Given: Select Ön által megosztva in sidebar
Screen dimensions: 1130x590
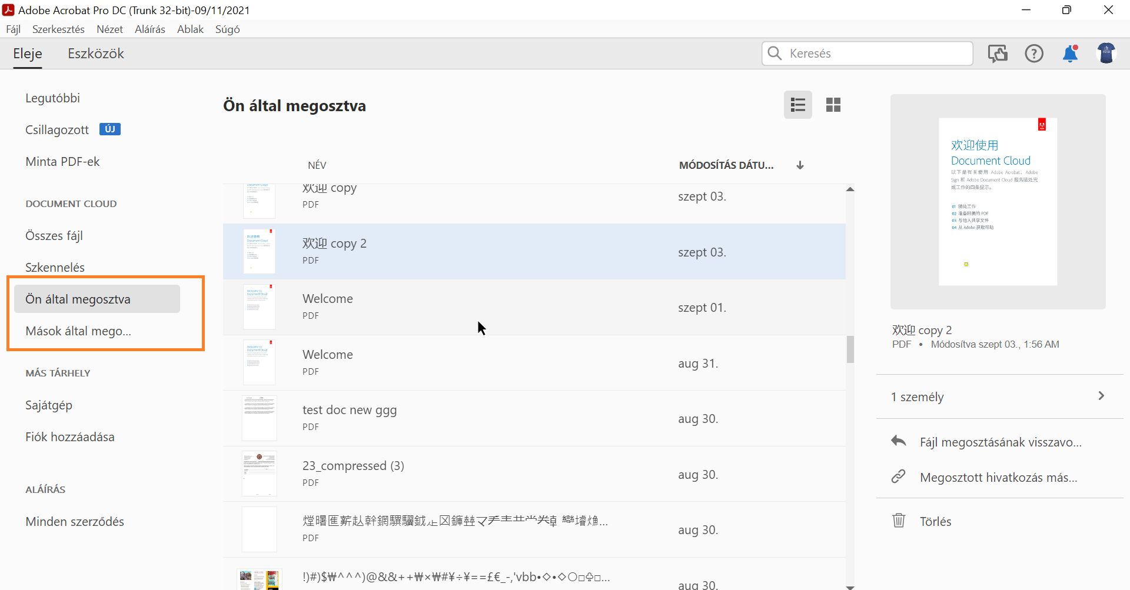Looking at the screenshot, I should point(97,299).
